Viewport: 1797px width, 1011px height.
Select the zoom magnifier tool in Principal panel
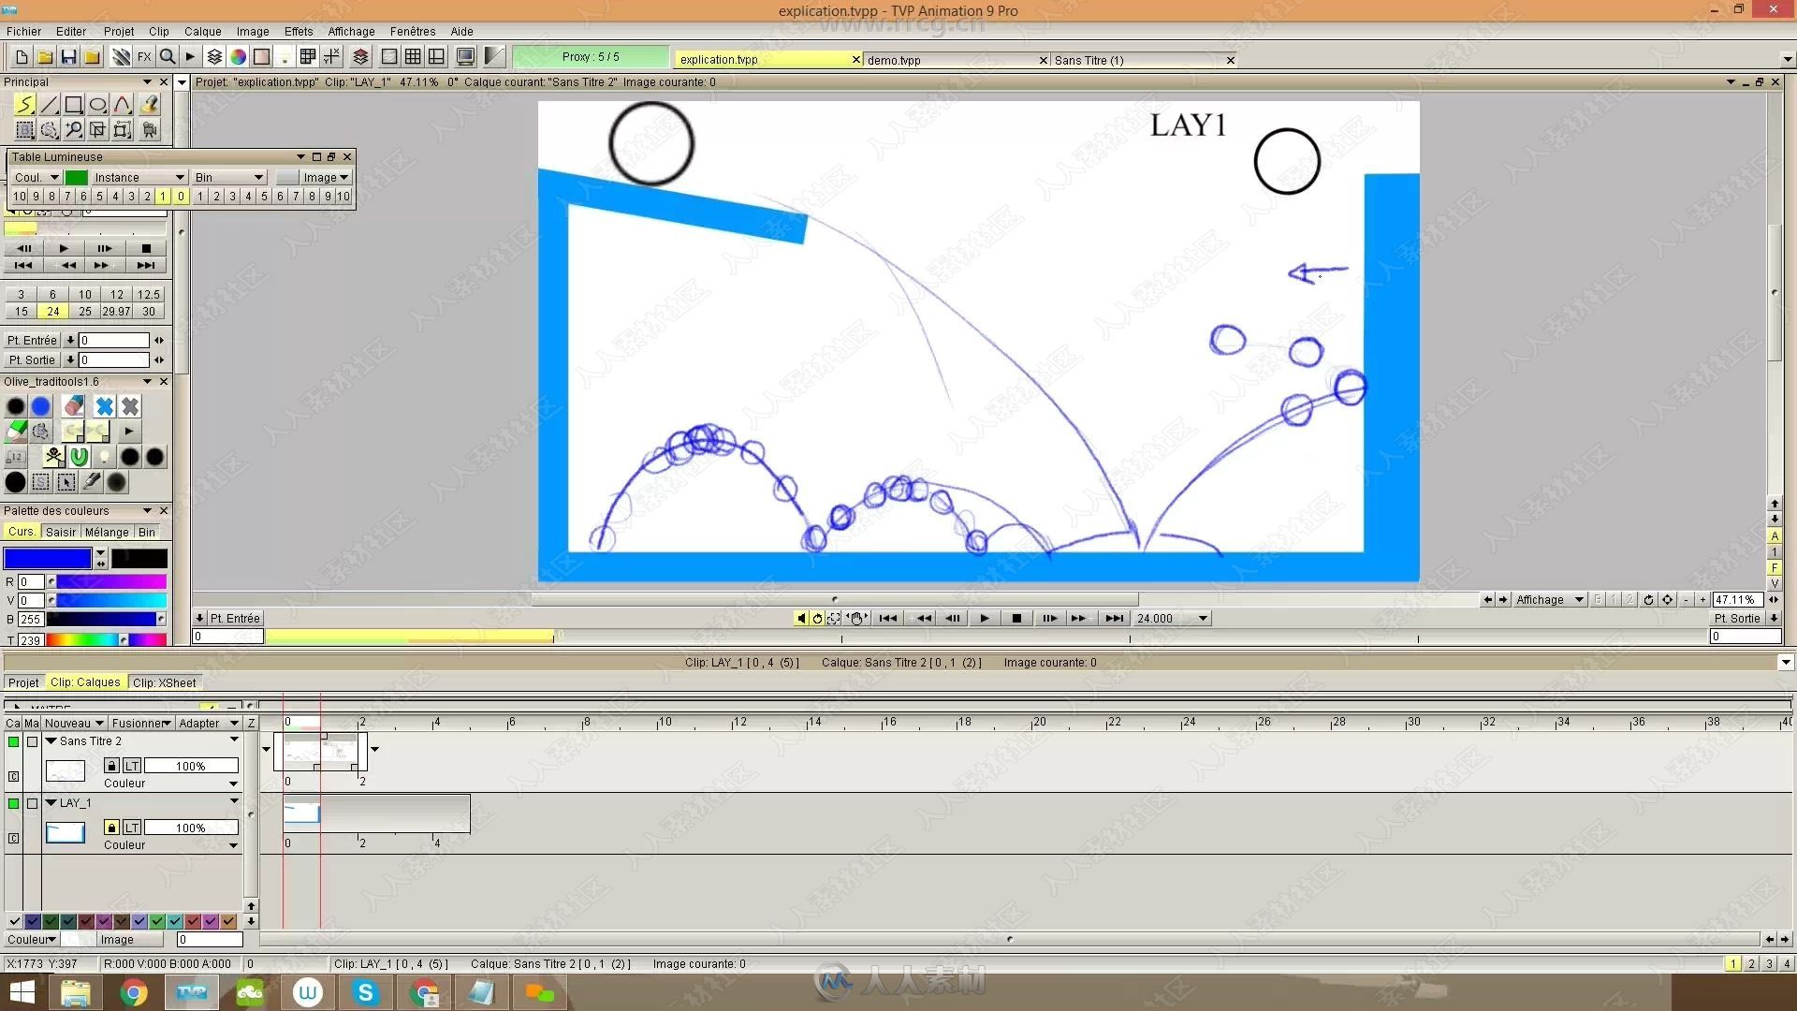(x=74, y=130)
